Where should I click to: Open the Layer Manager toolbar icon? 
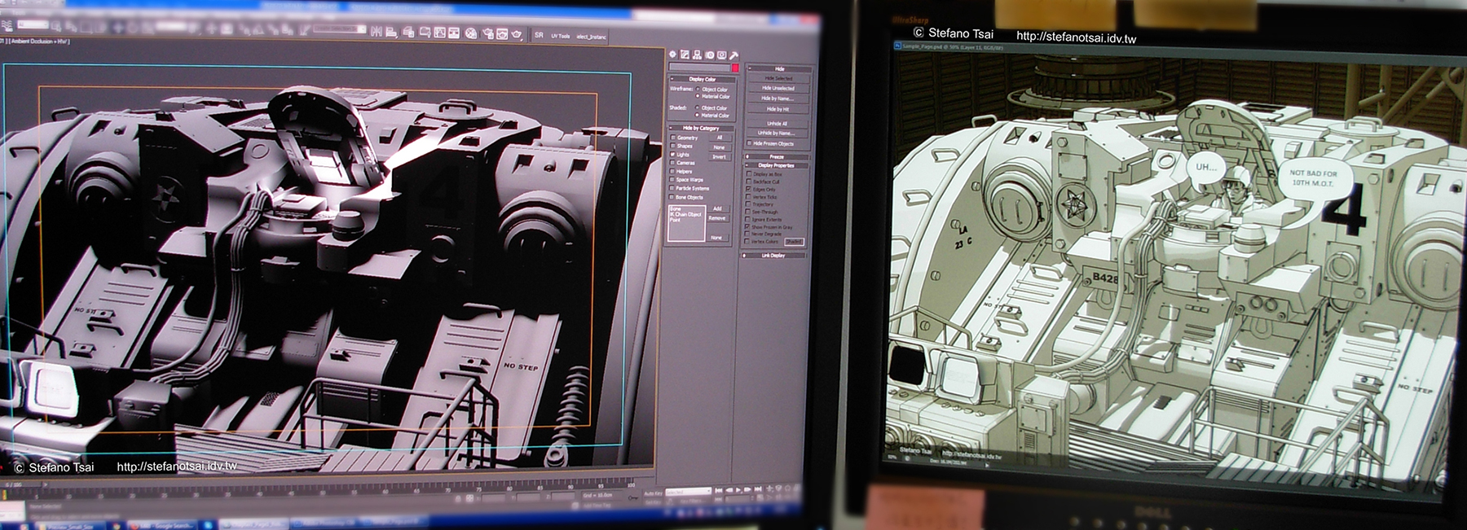pyautogui.click(x=408, y=33)
